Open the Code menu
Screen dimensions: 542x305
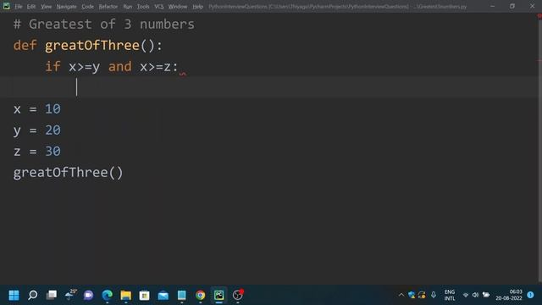click(87, 7)
